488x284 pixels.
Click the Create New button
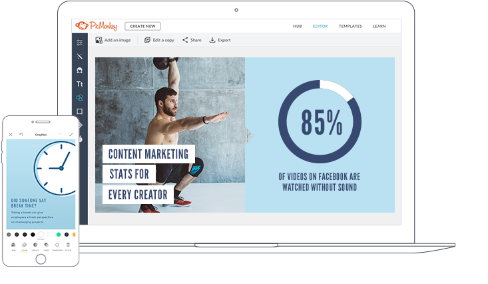point(142,26)
